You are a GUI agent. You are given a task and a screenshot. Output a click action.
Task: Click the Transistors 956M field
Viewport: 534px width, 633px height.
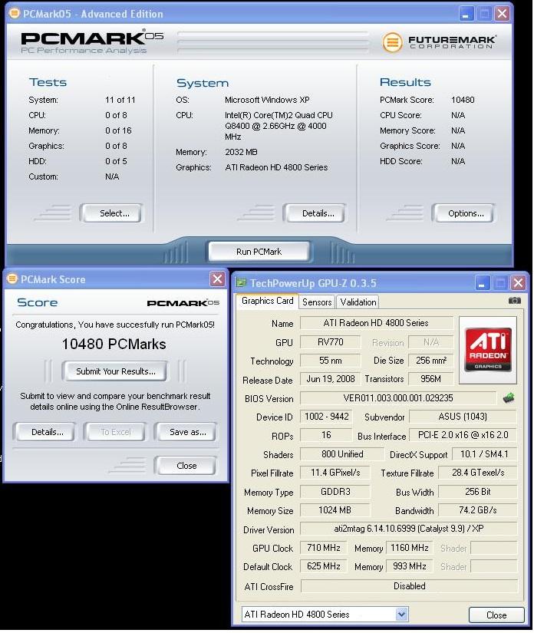point(431,380)
